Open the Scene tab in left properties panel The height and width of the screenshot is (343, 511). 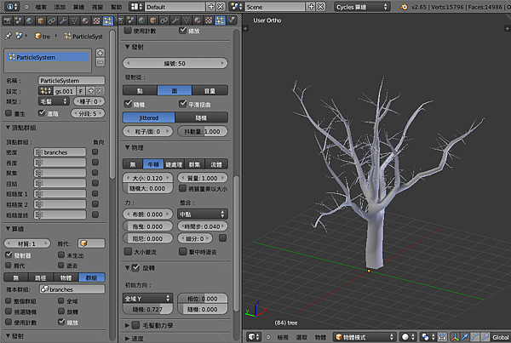click(x=19, y=21)
